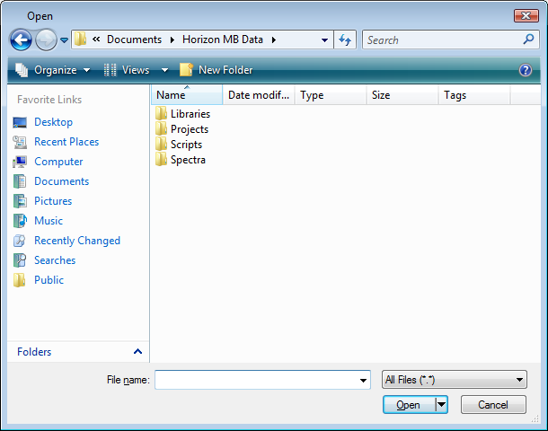Open the address bar path dropdown
The height and width of the screenshot is (431, 548).
pyautogui.click(x=324, y=40)
